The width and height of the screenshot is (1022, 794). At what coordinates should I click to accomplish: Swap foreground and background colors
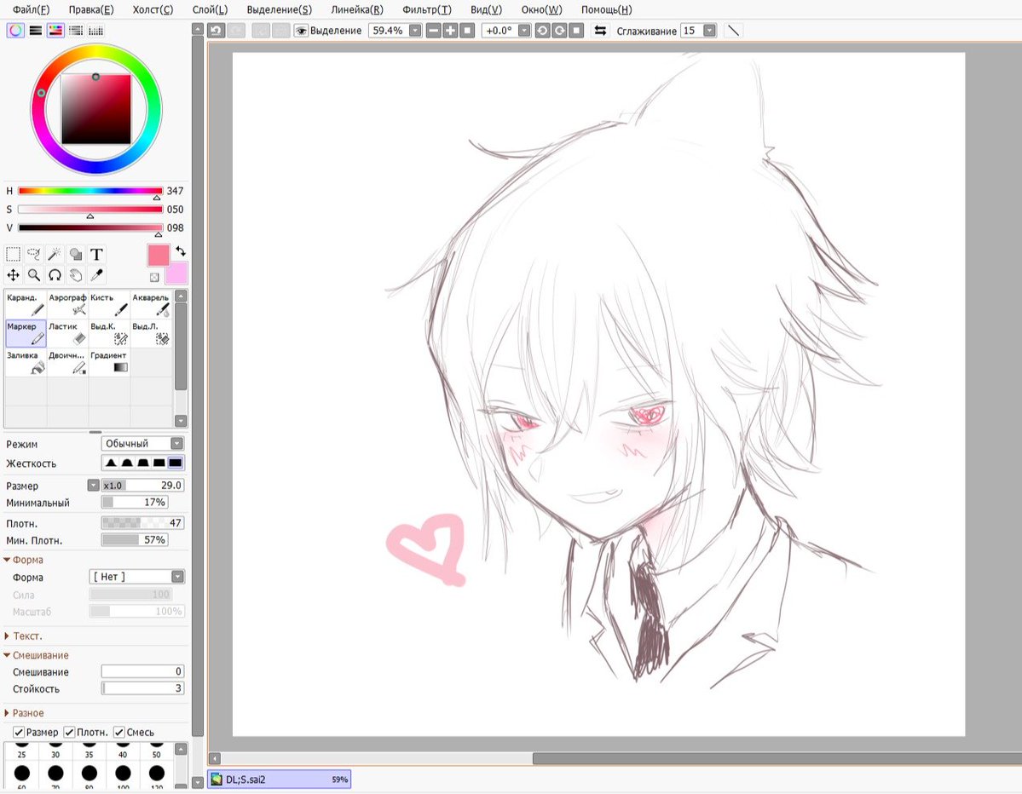point(181,250)
